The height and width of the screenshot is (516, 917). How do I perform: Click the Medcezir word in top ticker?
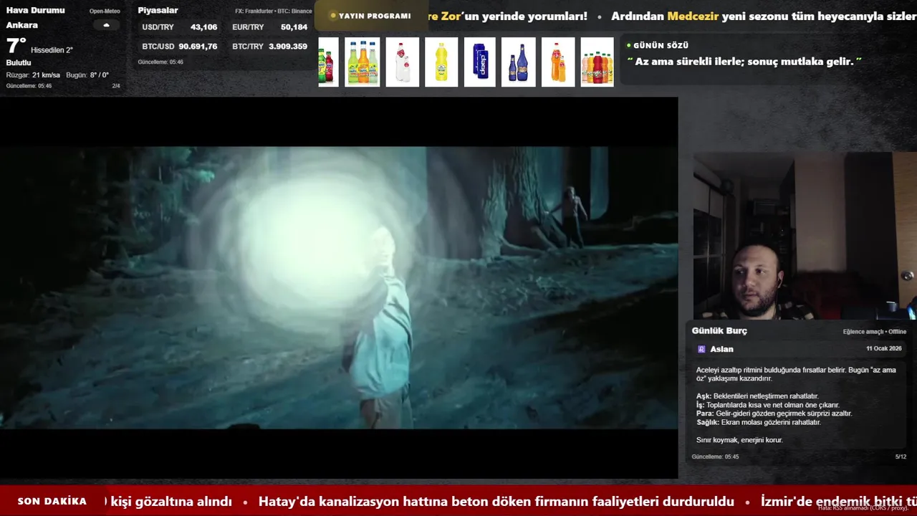(x=693, y=16)
